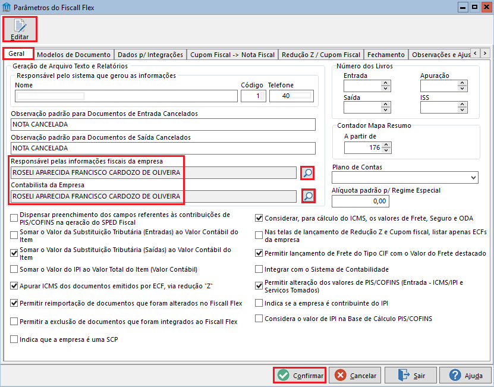Click the Código input field
Image resolution: width=494 pixels, height=387 pixels.
tap(253, 96)
